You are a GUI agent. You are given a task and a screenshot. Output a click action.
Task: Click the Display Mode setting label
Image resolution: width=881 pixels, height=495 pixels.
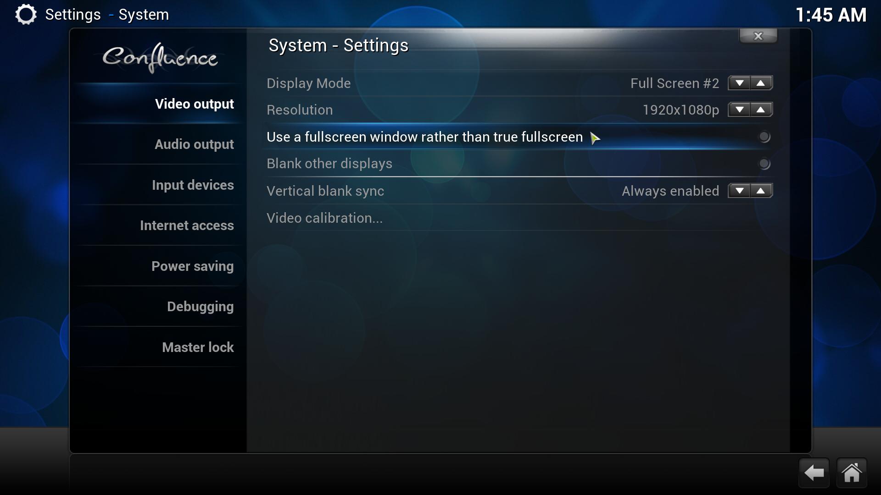coord(309,83)
